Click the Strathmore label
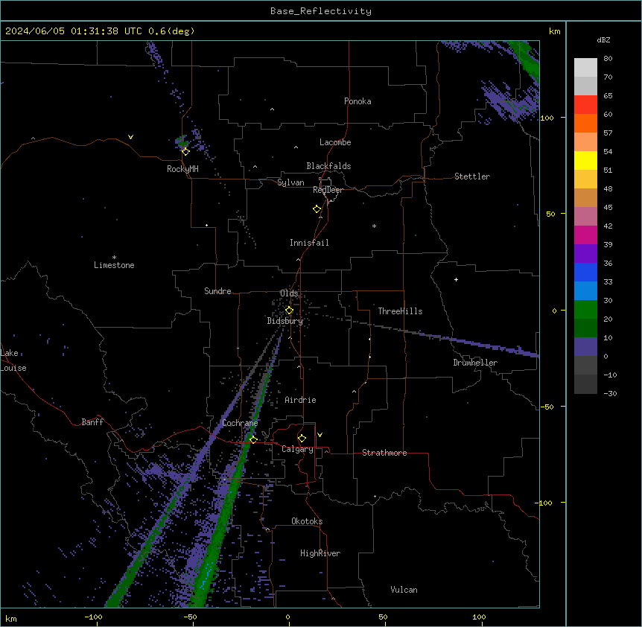The width and height of the screenshot is (642, 627). 384,453
